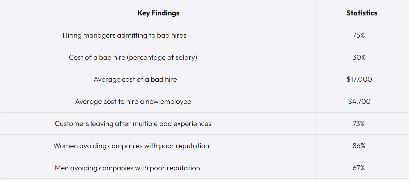409x180 pixels.
Task: Select the $17,000 value
Action: point(359,79)
